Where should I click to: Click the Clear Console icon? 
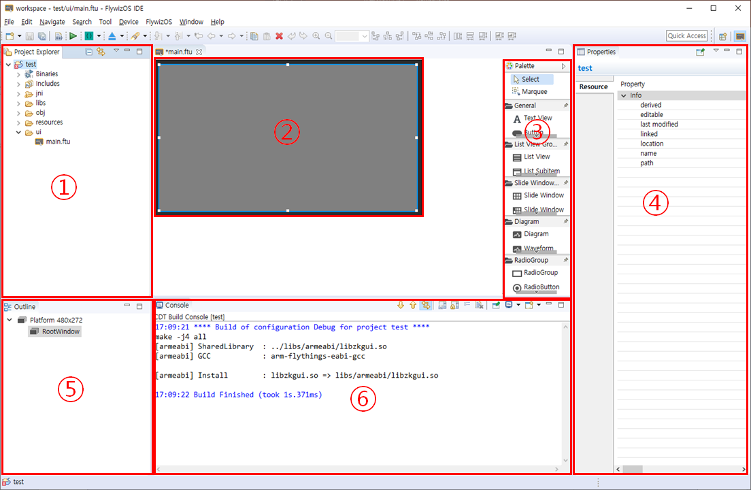tap(479, 305)
